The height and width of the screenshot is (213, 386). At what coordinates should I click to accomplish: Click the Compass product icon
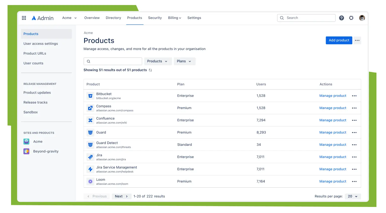[x=90, y=108]
